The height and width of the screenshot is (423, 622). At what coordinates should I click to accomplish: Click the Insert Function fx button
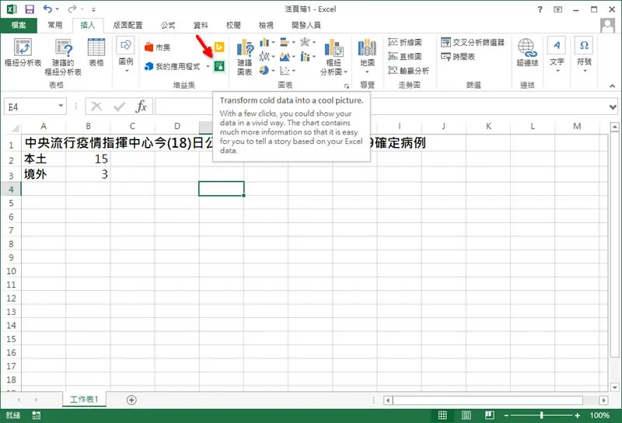(141, 107)
